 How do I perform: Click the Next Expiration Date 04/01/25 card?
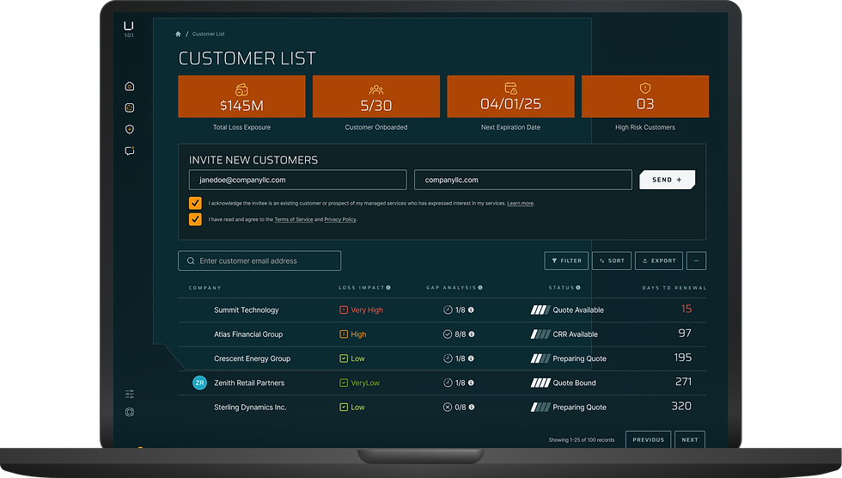(510, 96)
